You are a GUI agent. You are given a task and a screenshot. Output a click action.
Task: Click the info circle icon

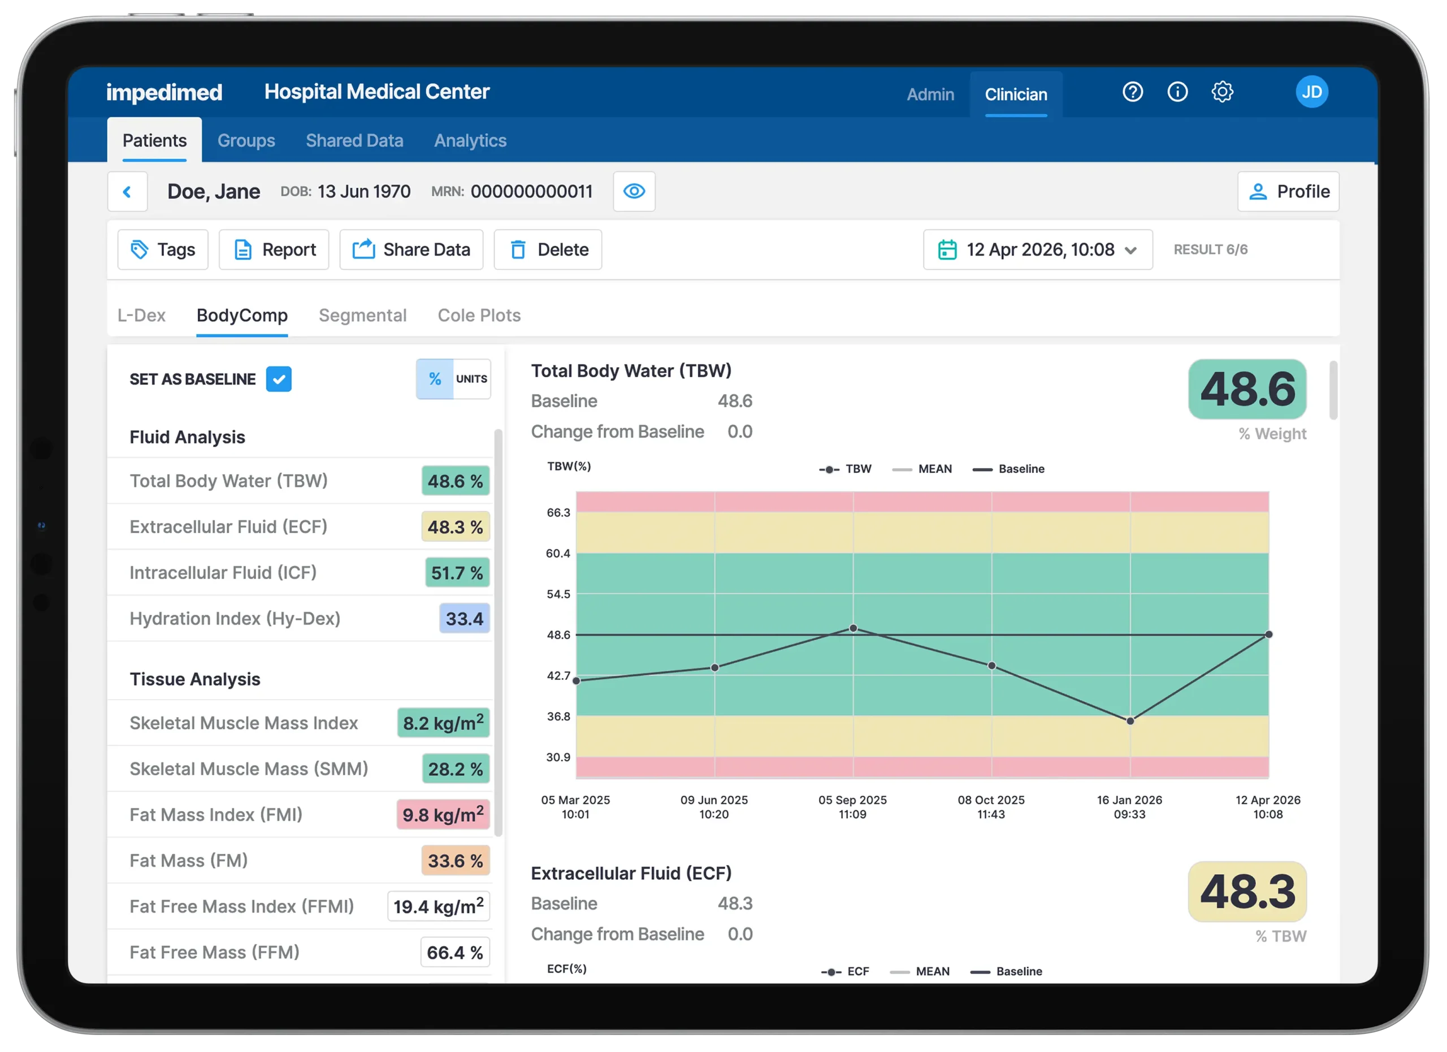click(x=1177, y=92)
